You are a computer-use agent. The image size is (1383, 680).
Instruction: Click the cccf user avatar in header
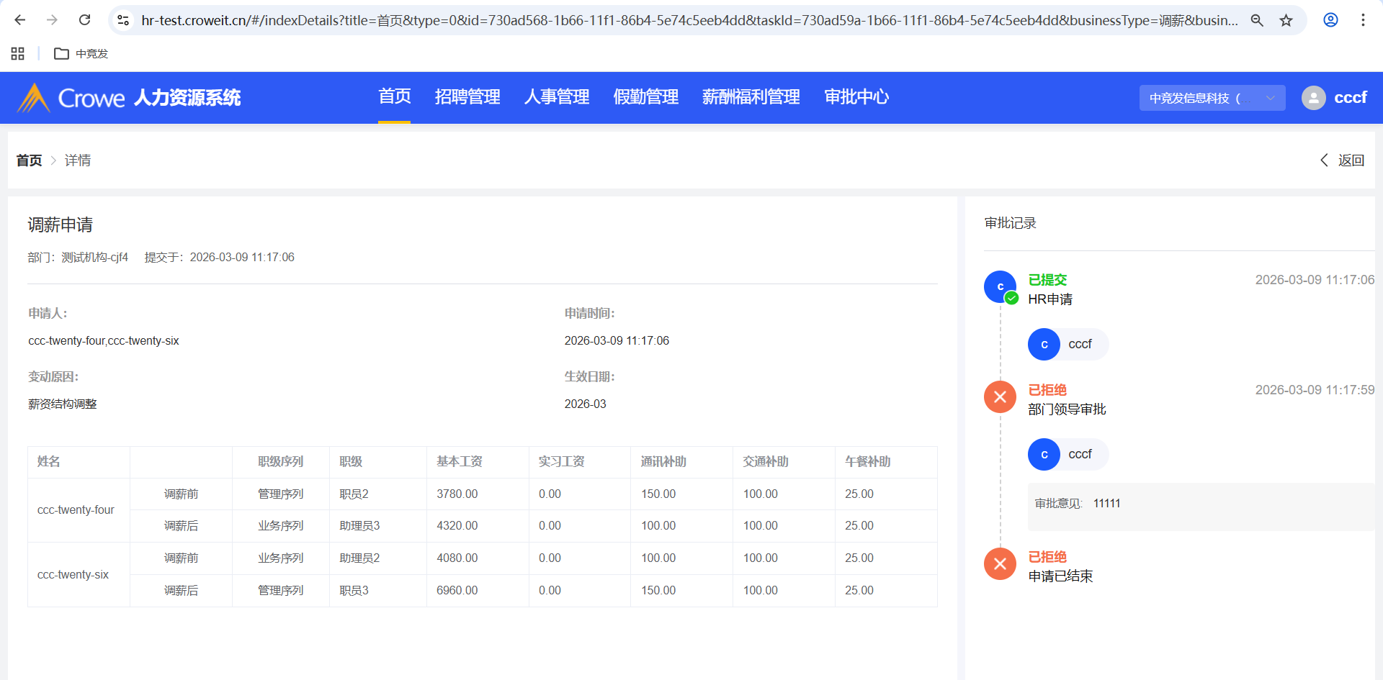[x=1313, y=98]
